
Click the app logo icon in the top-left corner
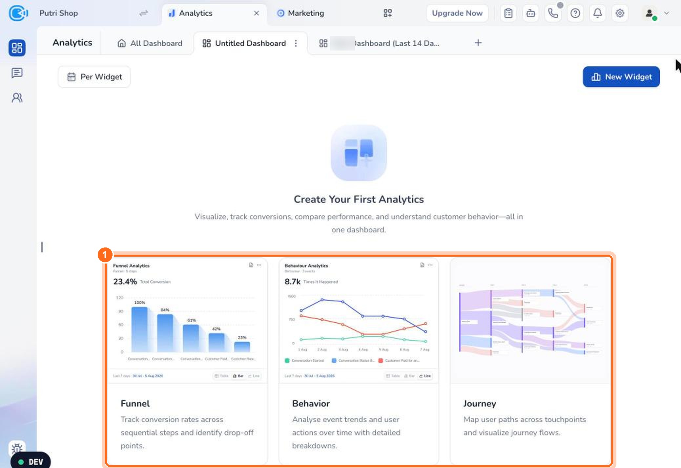tap(18, 13)
